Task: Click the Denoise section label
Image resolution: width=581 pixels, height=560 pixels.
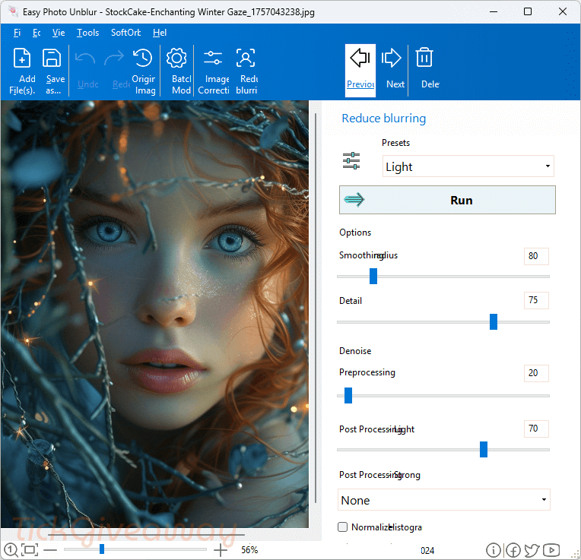Action: click(355, 351)
